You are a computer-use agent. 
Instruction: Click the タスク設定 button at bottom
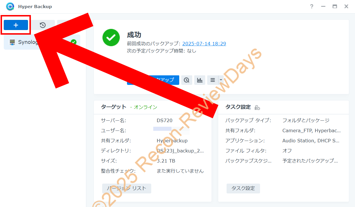pos(243,188)
